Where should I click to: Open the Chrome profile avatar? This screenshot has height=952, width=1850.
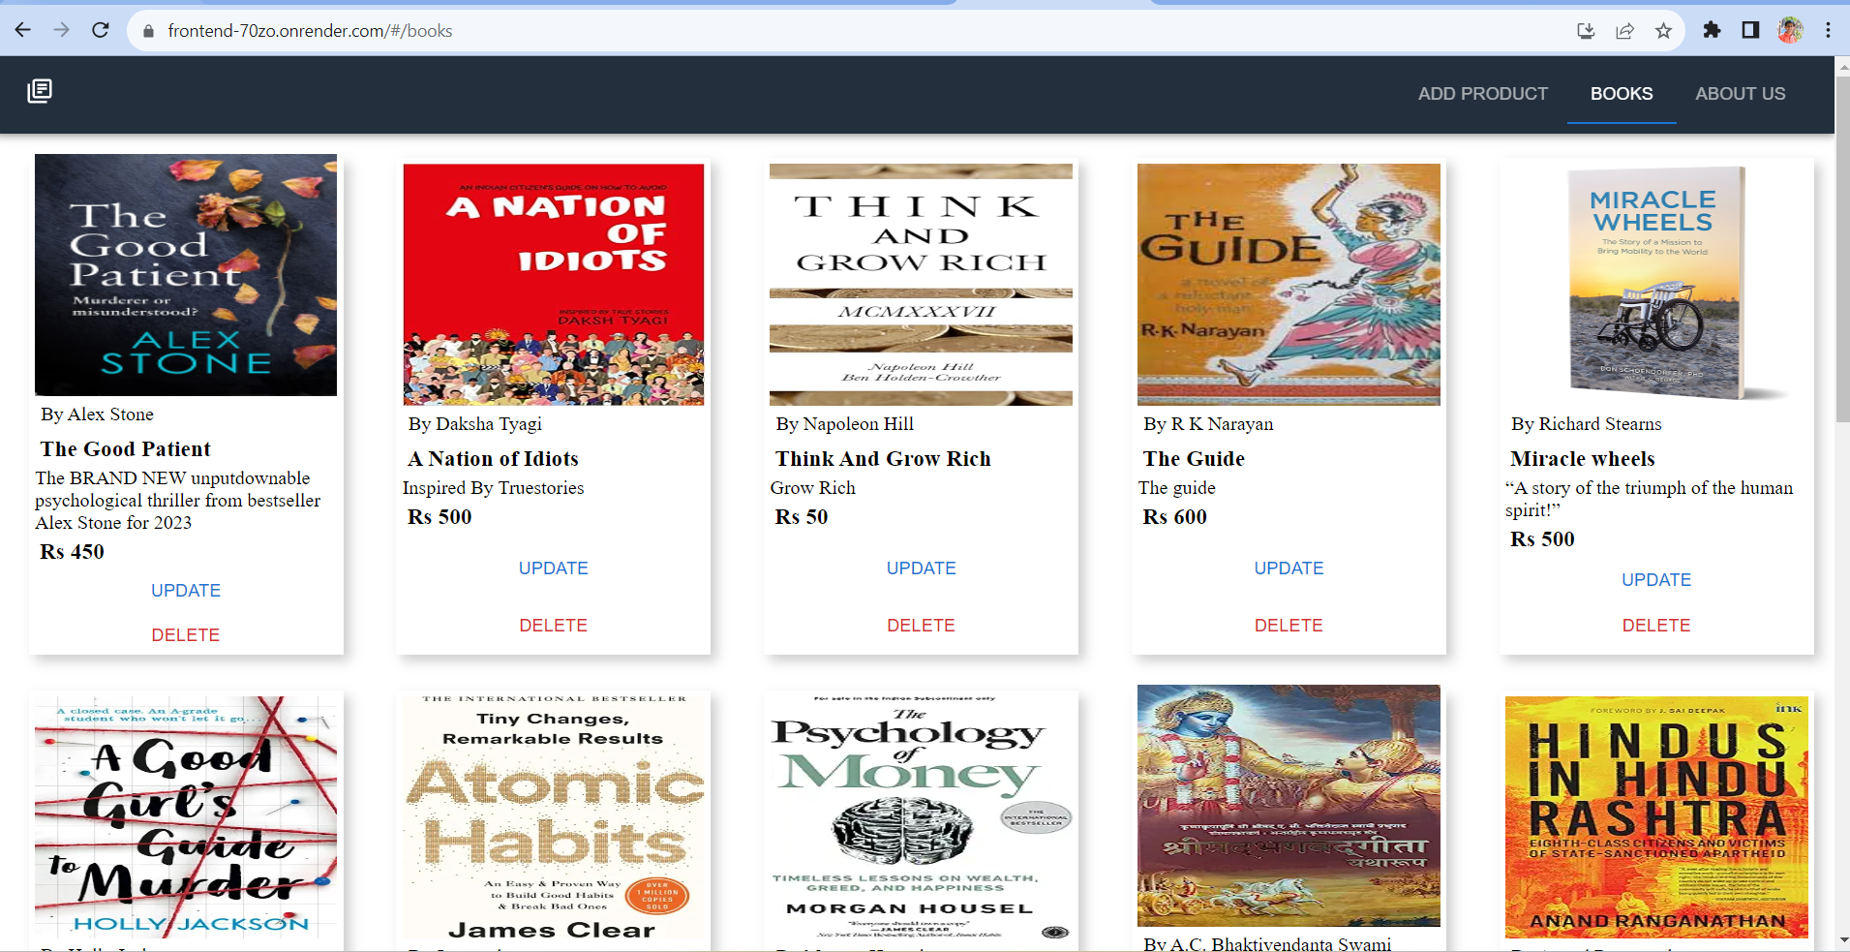pyautogui.click(x=1790, y=30)
